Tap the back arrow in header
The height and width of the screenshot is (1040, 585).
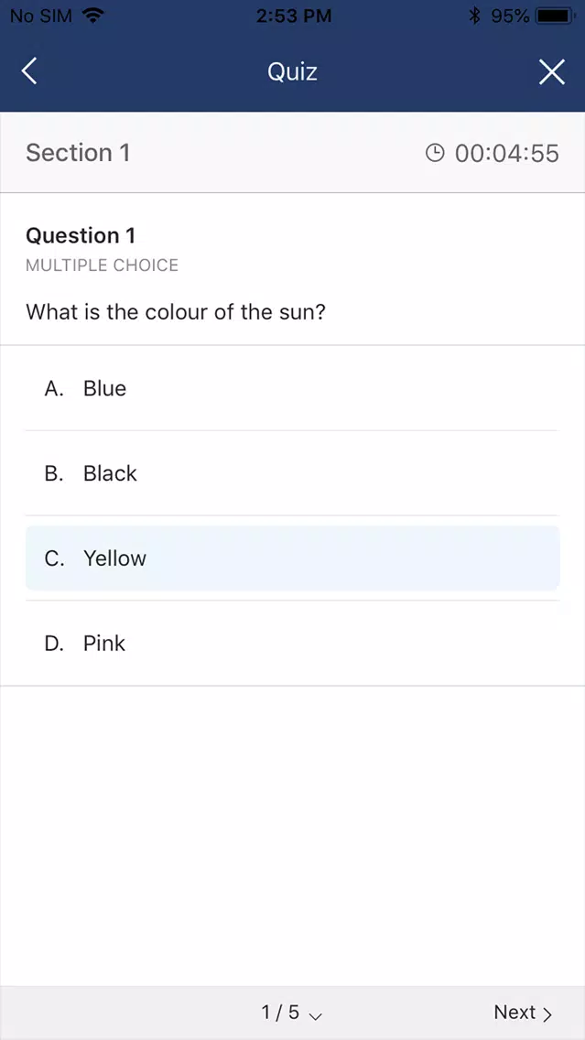click(x=29, y=71)
